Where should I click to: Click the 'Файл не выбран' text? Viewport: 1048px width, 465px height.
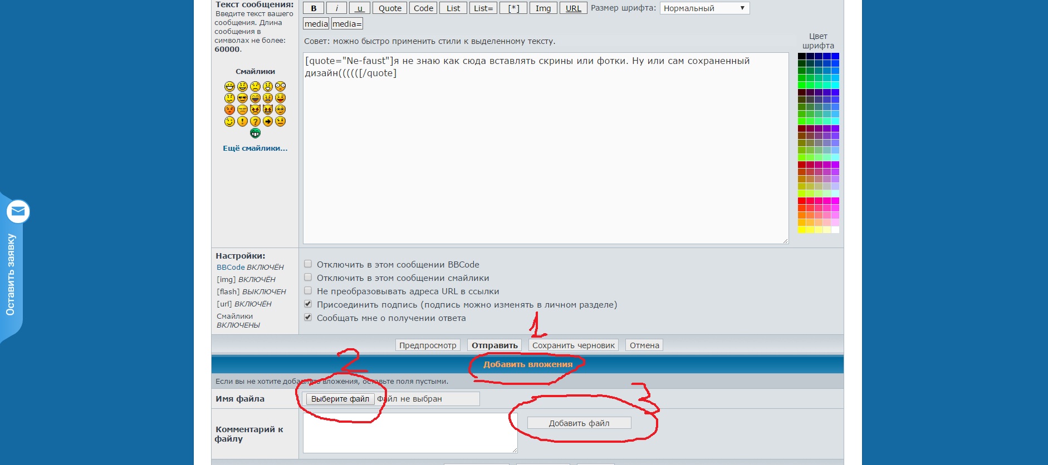coord(410,399)
